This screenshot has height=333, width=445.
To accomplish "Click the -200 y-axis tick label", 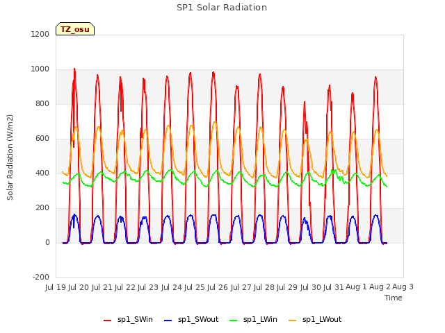I will [x=41, y=277].
